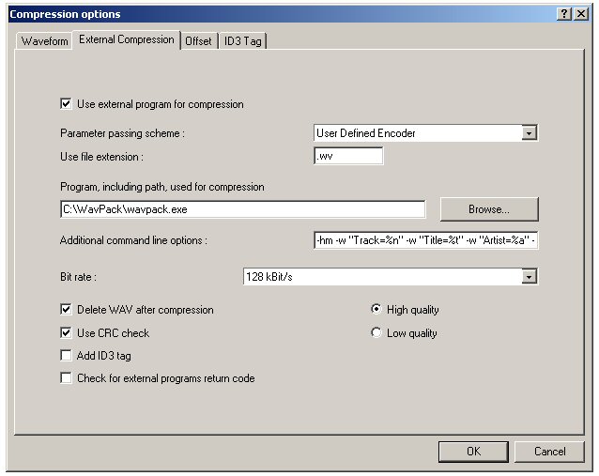Select the External Compression tab
Image resolution: width=599 pixels, height=476 pixels.
[126, 39]
